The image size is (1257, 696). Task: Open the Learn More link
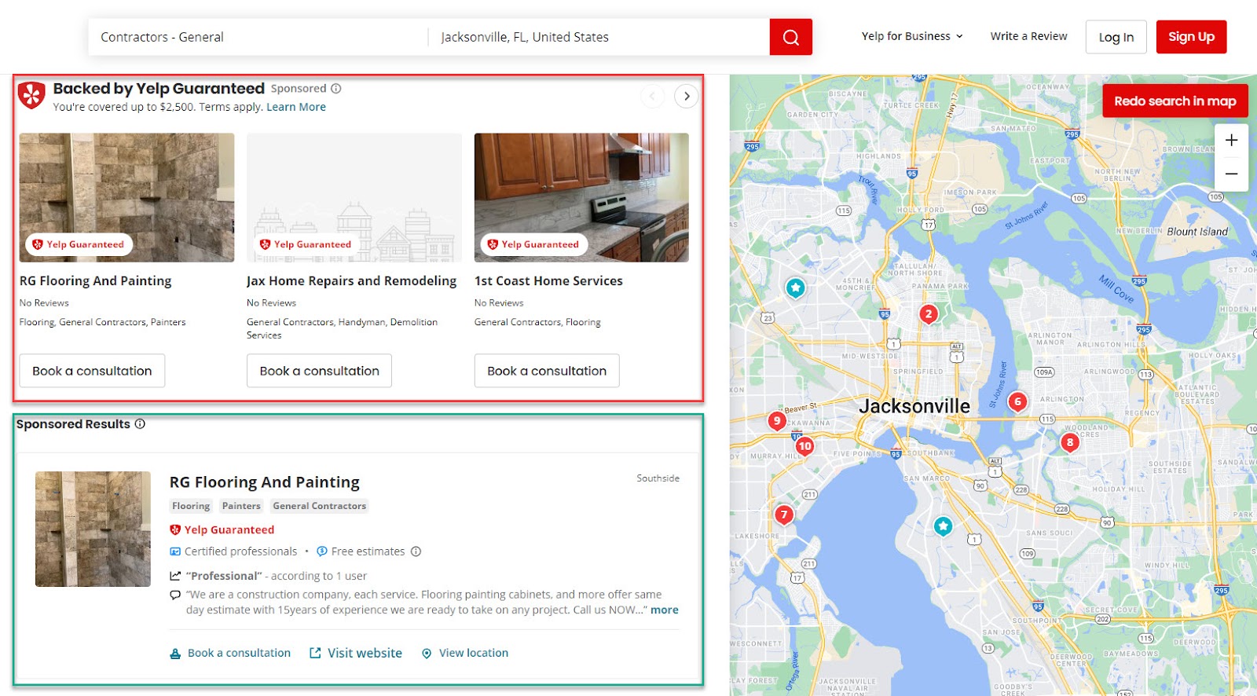tap(296, 107)
